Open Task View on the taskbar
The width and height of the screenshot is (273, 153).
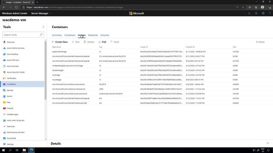pos(17,150)
